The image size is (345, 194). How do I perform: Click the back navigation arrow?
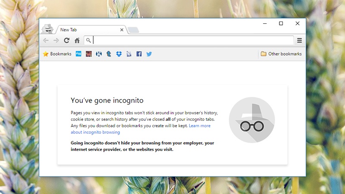point(46,41)
